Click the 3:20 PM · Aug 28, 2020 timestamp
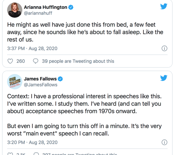 (32, 142)
